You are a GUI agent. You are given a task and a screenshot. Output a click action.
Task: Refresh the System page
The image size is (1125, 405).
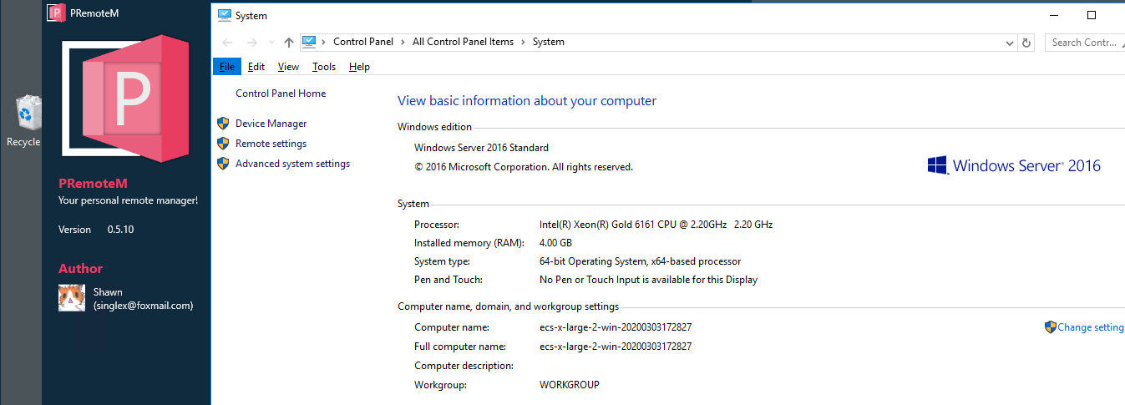coord(1027,42)
